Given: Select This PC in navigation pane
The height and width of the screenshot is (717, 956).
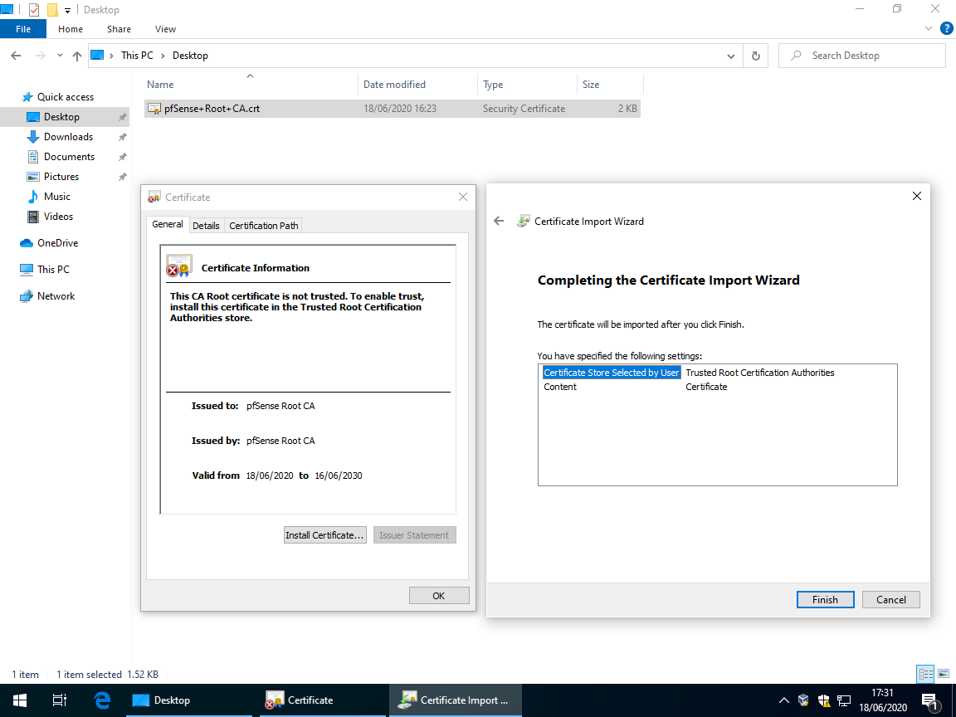Looking at the screenshot, I should pyautogui.click(x=53, y=269).
